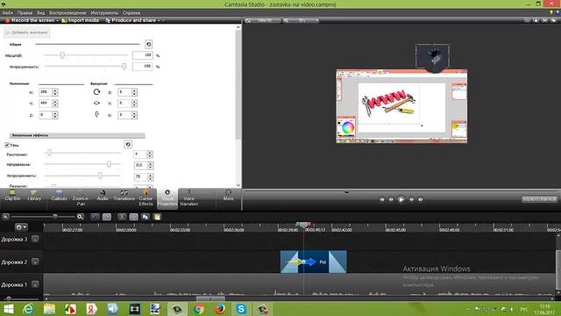Click the timeline Copy icon
The width and height of the screenshot is (561, 316).
pyautogui.click(x=146, y=217)
